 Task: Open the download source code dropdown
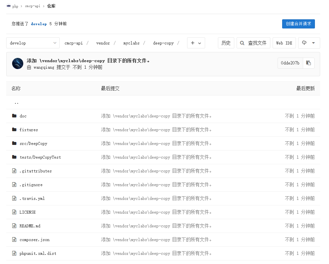click(x=309, y=43)
